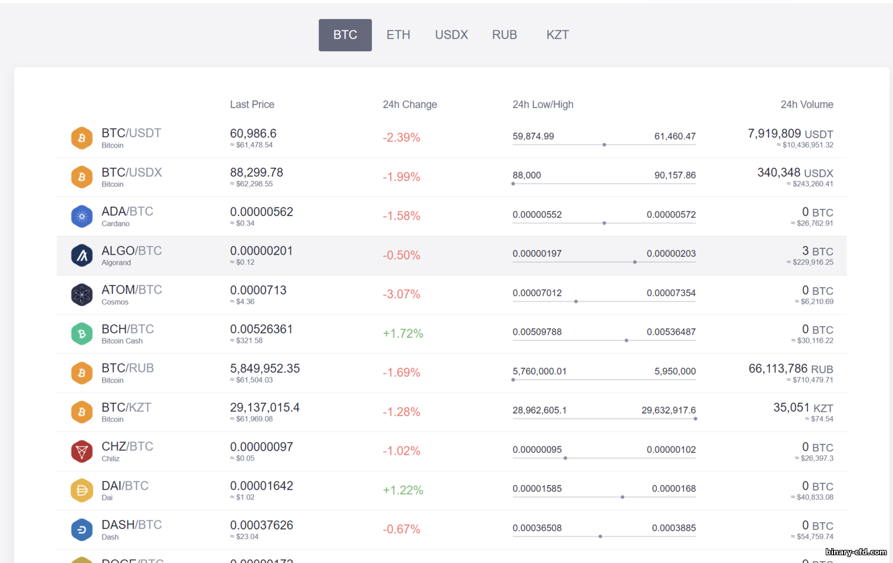Viewport: 893px width, 563px height.
Task: Click the -2.39% change value
Action: tap(401, 137)
